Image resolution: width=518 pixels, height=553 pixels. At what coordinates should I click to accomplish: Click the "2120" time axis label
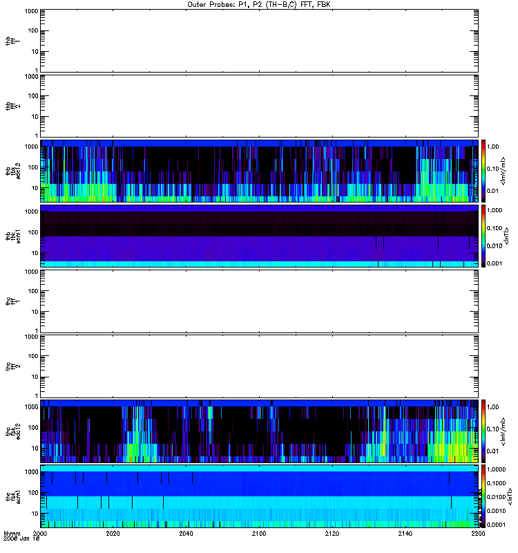[332, 534]
